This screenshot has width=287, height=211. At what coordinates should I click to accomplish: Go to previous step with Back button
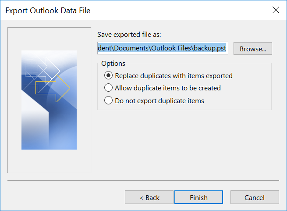tap(149, 197)
